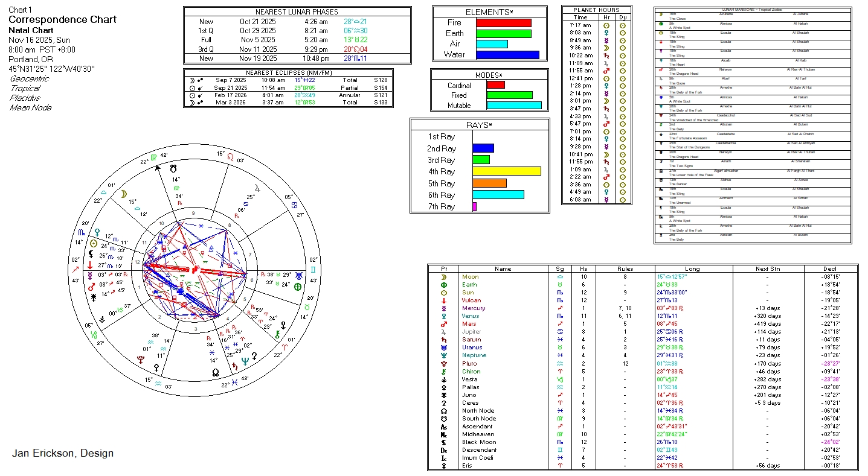The height and width of the screenshot is (476, 868).
Task: Click the Feb 17 2026 Annular eclipse row
Action: click(288, 95)
